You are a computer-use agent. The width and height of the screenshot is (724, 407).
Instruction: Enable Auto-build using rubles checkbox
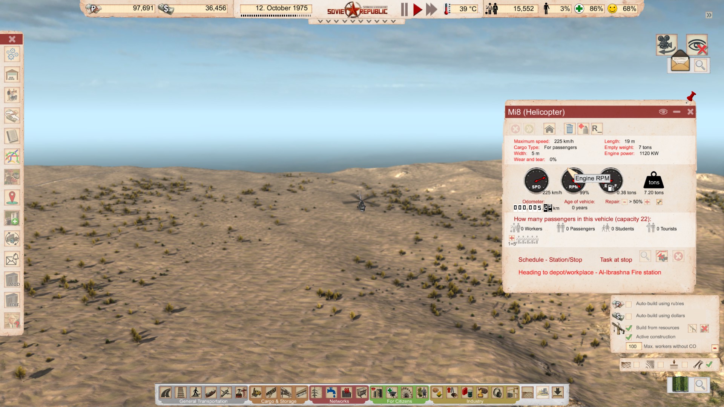pyautogui.click(x=629, y=304)
